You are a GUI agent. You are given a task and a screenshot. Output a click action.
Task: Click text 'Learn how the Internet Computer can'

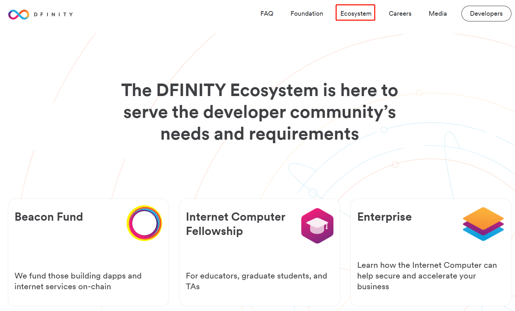427,265
